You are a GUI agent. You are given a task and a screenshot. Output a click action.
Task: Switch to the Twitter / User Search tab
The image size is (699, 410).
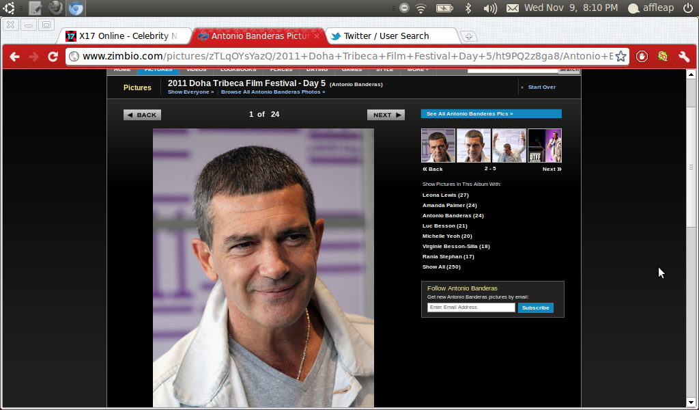click(393, 36)
